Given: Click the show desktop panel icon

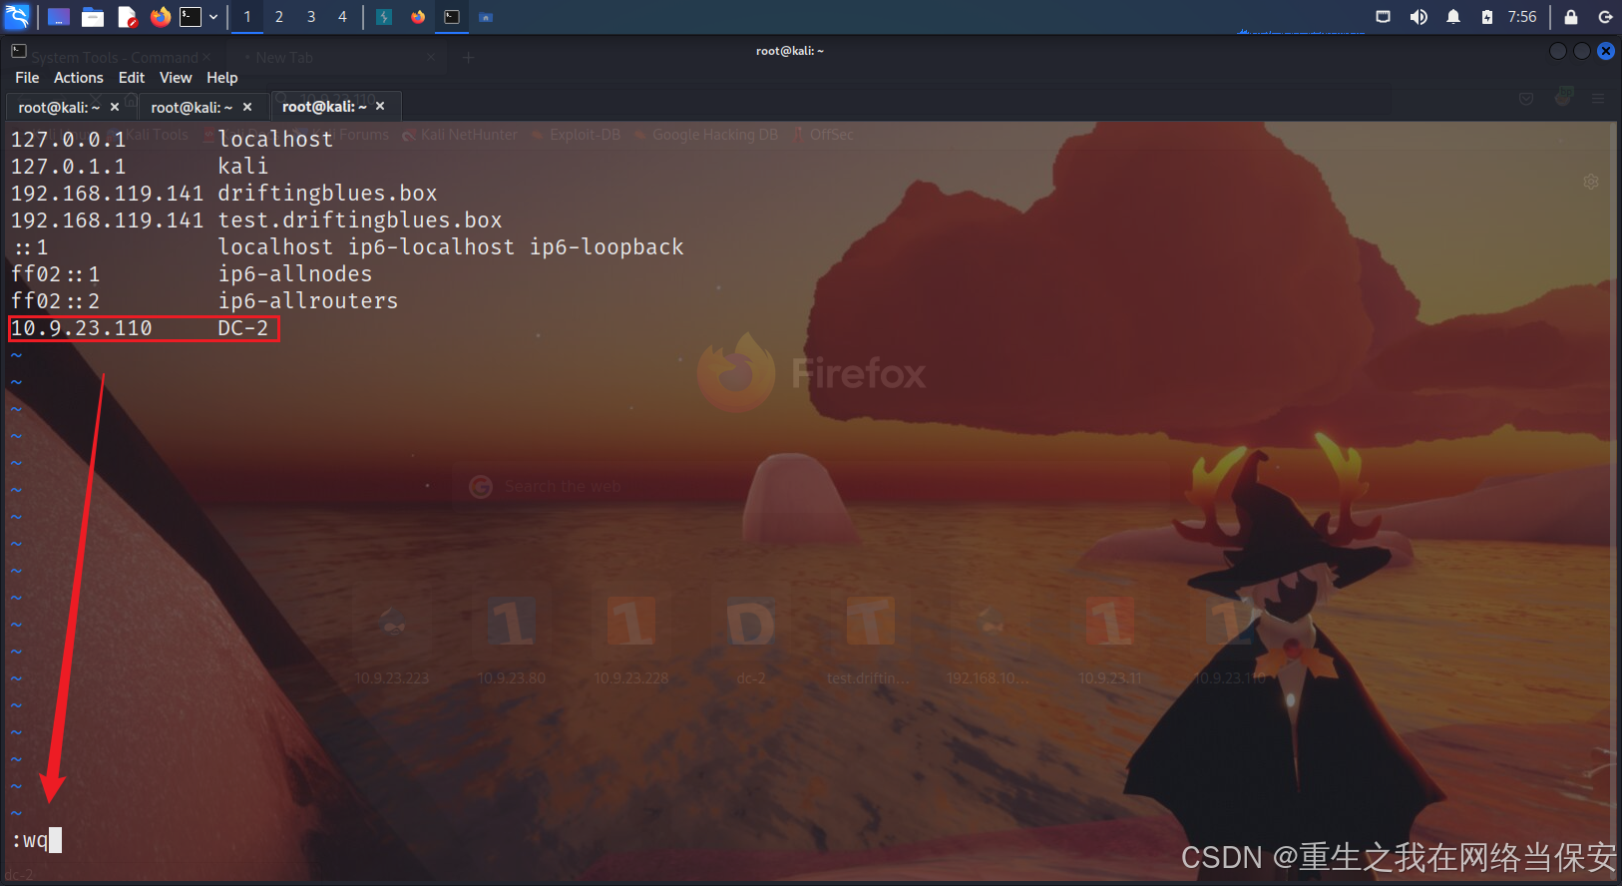Looking at the screenshot, I should click(59, 17).
